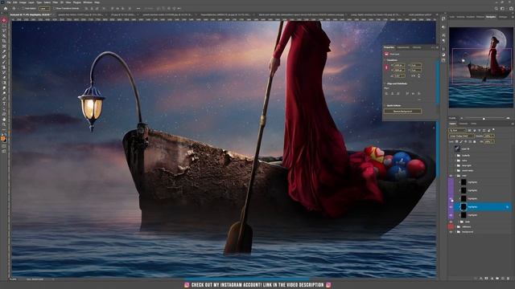Toggle the Auto-Select checkbox
The image size is (515, 289).
click(x=23, y=9)
